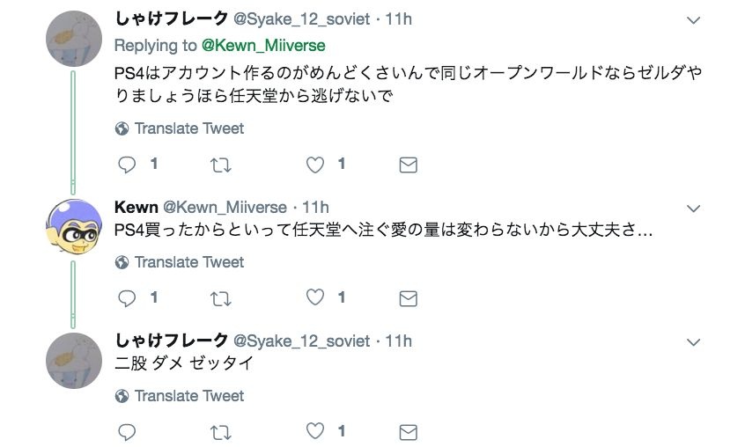
Task: Open Kewn's profile avatar
Action: click(x=74, y=226)
